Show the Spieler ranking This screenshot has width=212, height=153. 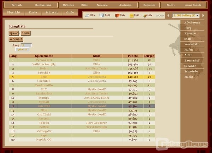coord(14,33)
